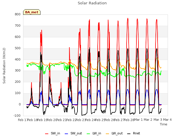Click the green LW_in legend swatch

pyautogui.click(x=88, y=134)
